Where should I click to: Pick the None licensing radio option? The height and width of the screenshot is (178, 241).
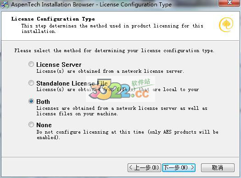coord(31,124)
